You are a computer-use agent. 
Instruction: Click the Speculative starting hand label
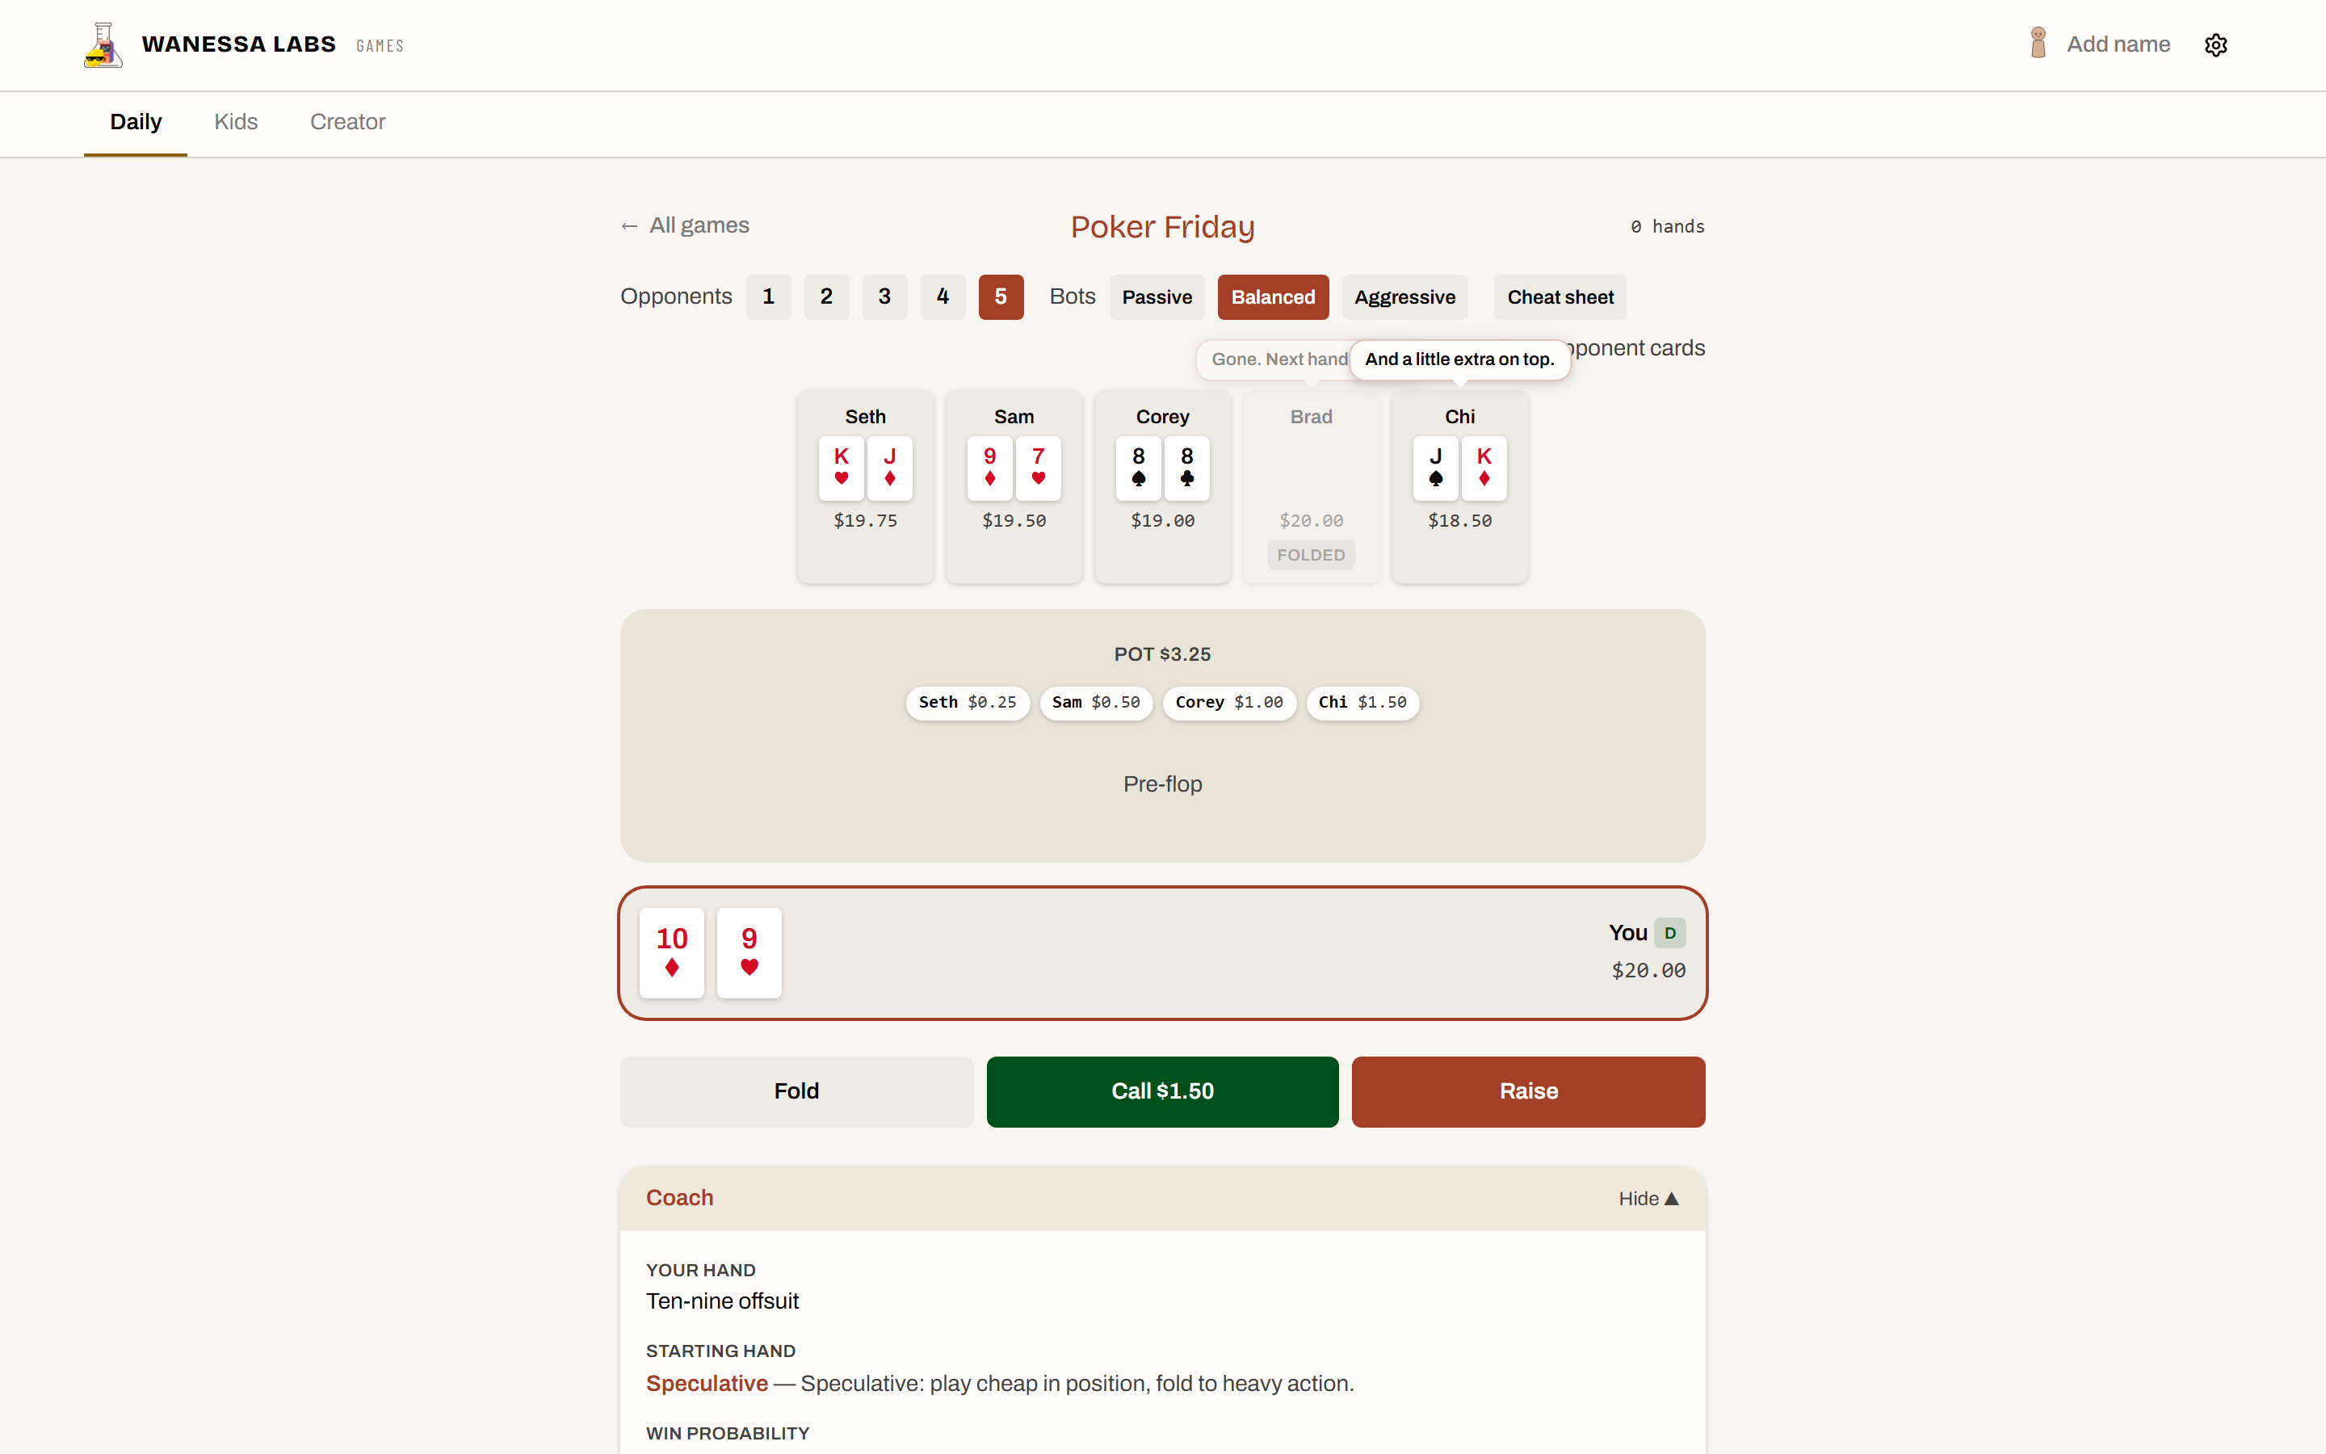click(x=707, y=1383)
